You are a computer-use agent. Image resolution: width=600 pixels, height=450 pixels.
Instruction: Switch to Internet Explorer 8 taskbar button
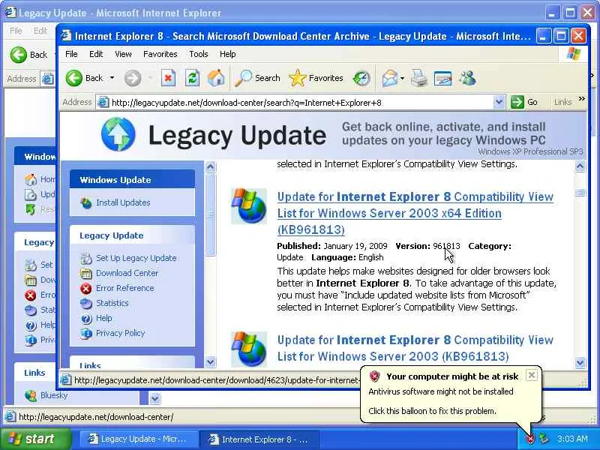coord(260,439)
